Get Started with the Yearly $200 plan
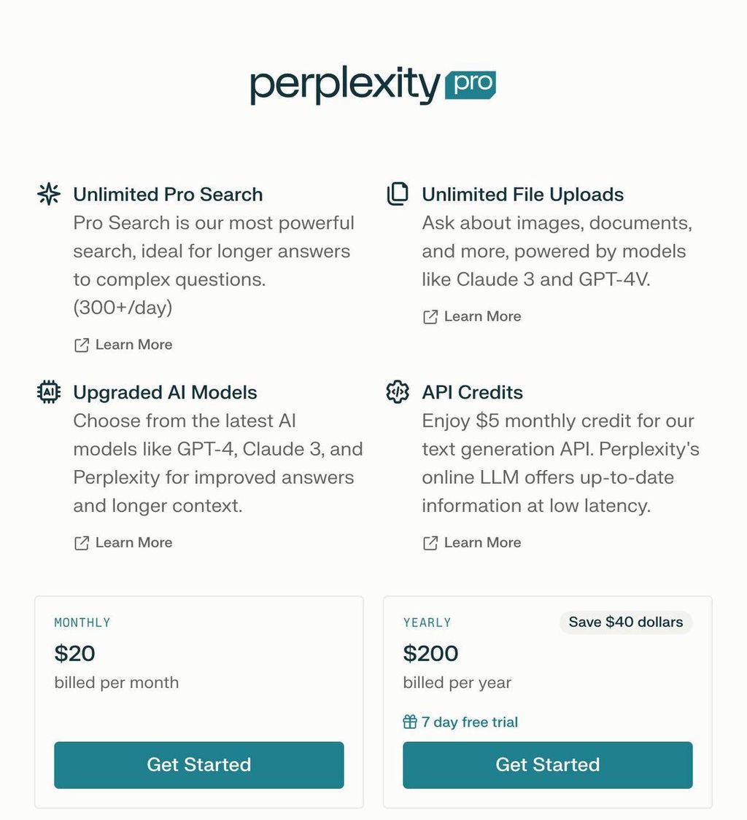This screenshot has width=747, height=820. pos(548,765)
